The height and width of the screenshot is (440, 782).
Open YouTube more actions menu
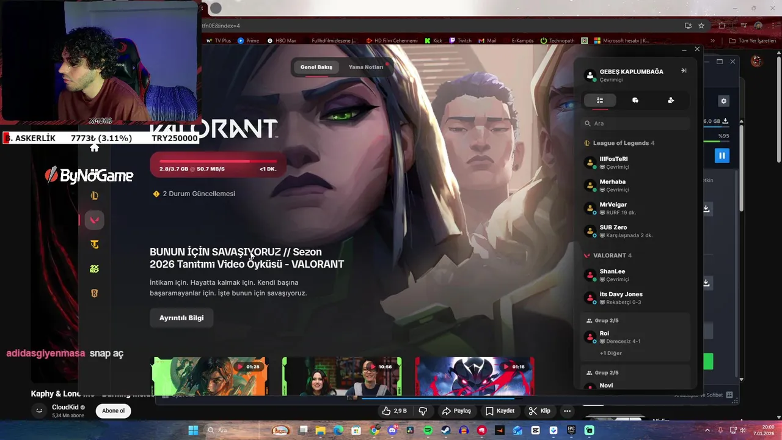(567, 411)
